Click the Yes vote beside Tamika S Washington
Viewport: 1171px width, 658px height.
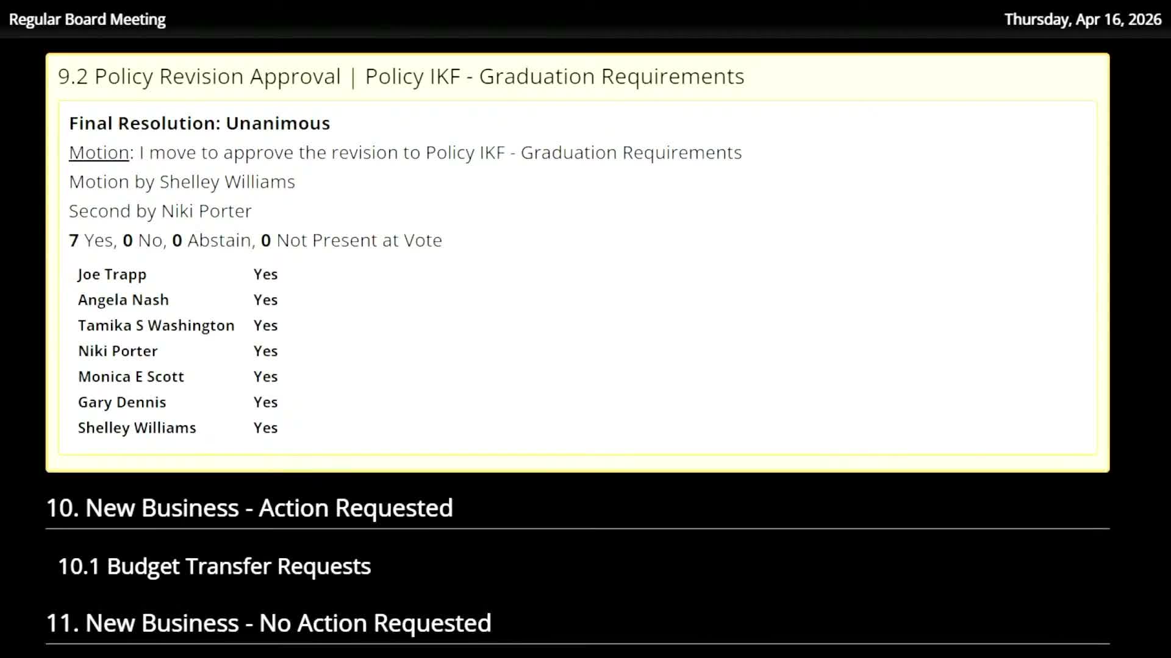[x=265, y=325]
